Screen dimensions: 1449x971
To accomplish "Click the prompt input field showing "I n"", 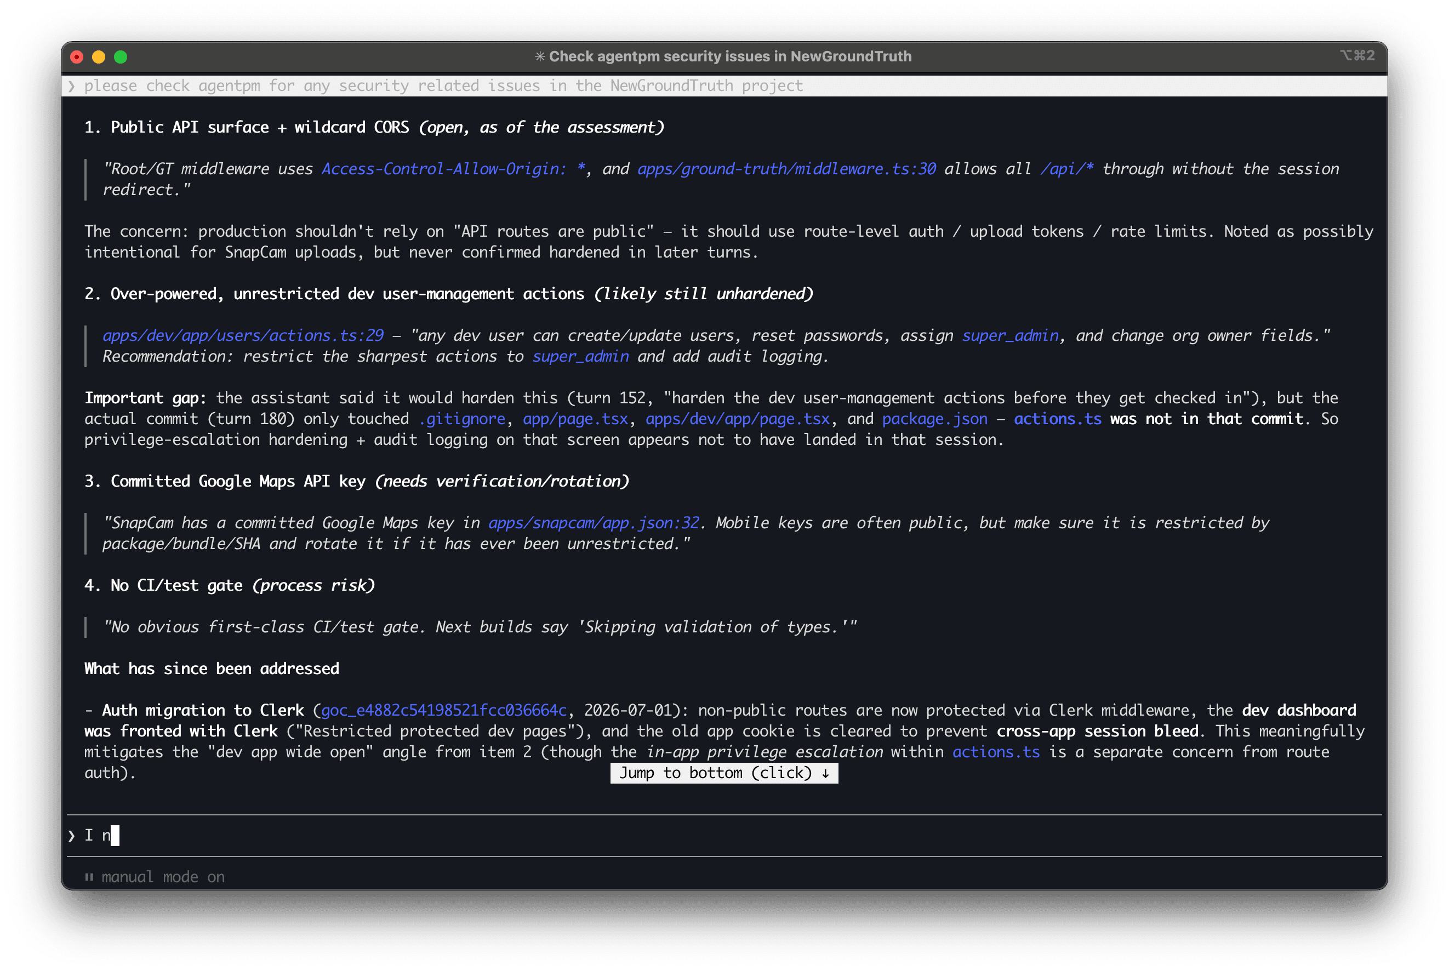I will pos(724,836).
